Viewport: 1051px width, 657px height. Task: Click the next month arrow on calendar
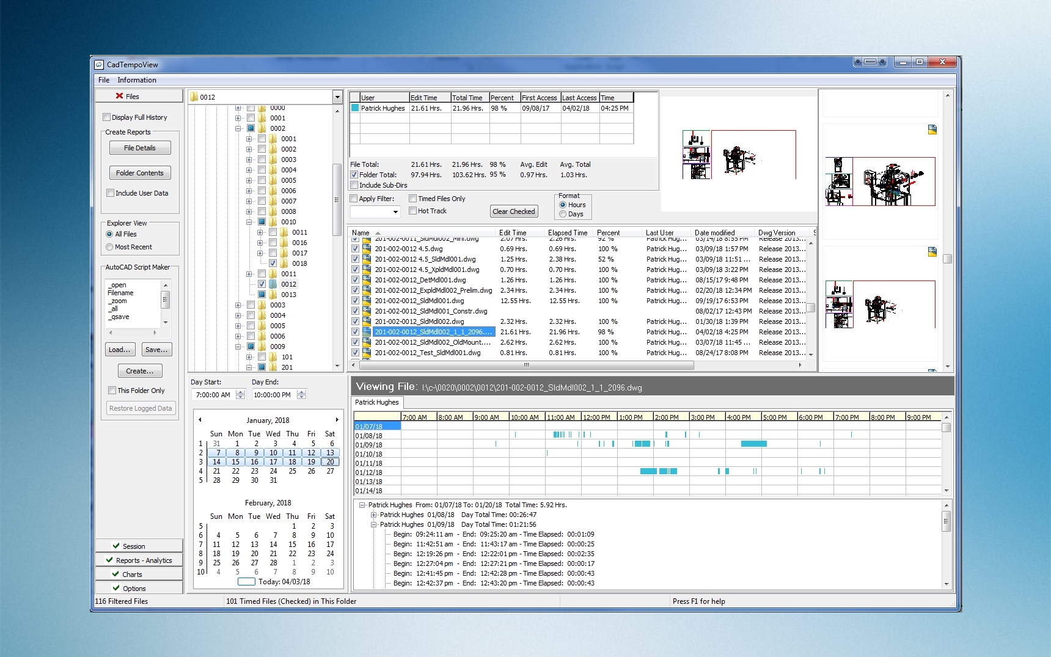click(337, 420)
